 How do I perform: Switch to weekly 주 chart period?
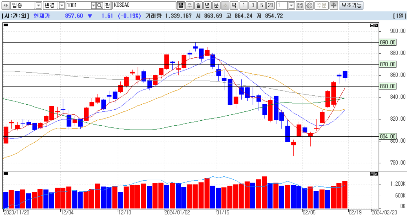click(x=190, y=5)
